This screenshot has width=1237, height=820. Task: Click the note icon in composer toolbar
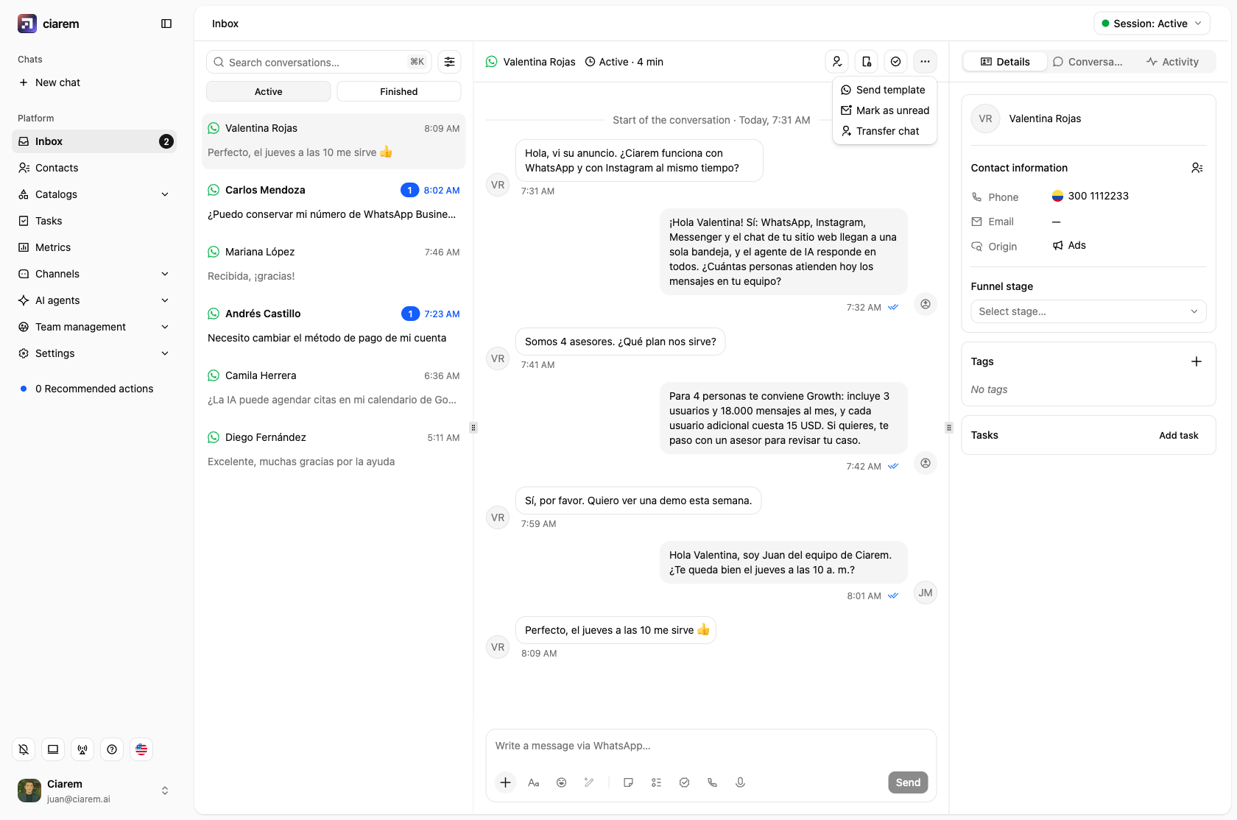629,782
